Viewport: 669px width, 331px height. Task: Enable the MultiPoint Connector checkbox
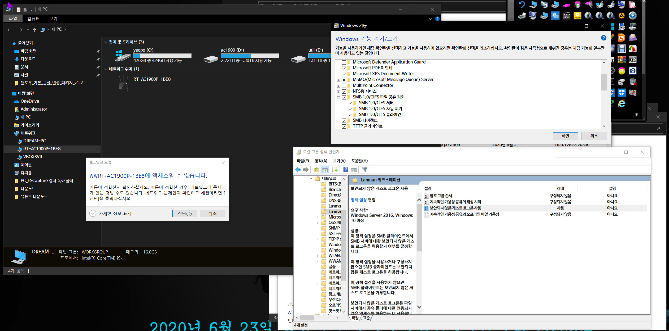[344, 85]
